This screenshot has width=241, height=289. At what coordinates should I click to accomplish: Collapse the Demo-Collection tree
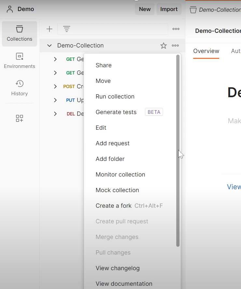pyautogui.click(x=49, y=46)
